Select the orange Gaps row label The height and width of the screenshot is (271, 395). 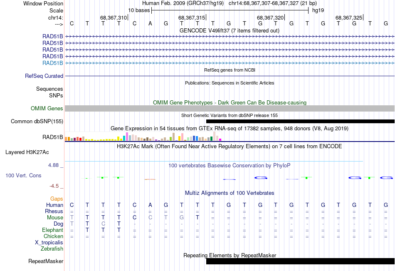(57, 199)
